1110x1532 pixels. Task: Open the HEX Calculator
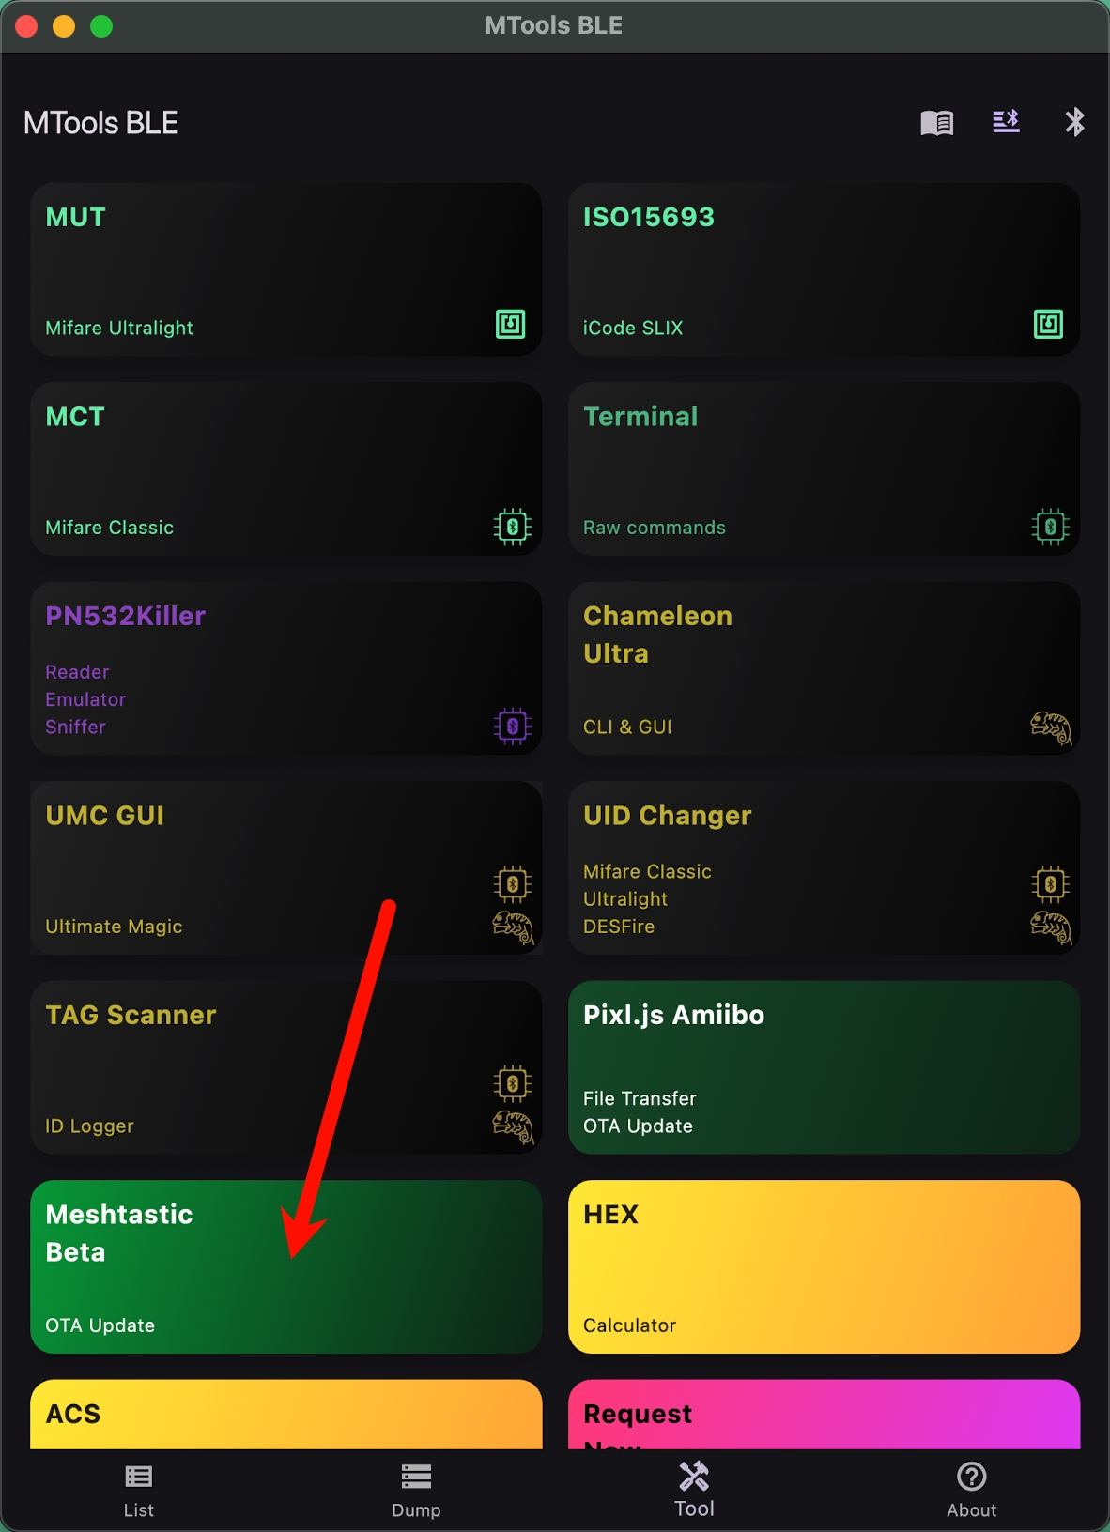coord(824,1267)
